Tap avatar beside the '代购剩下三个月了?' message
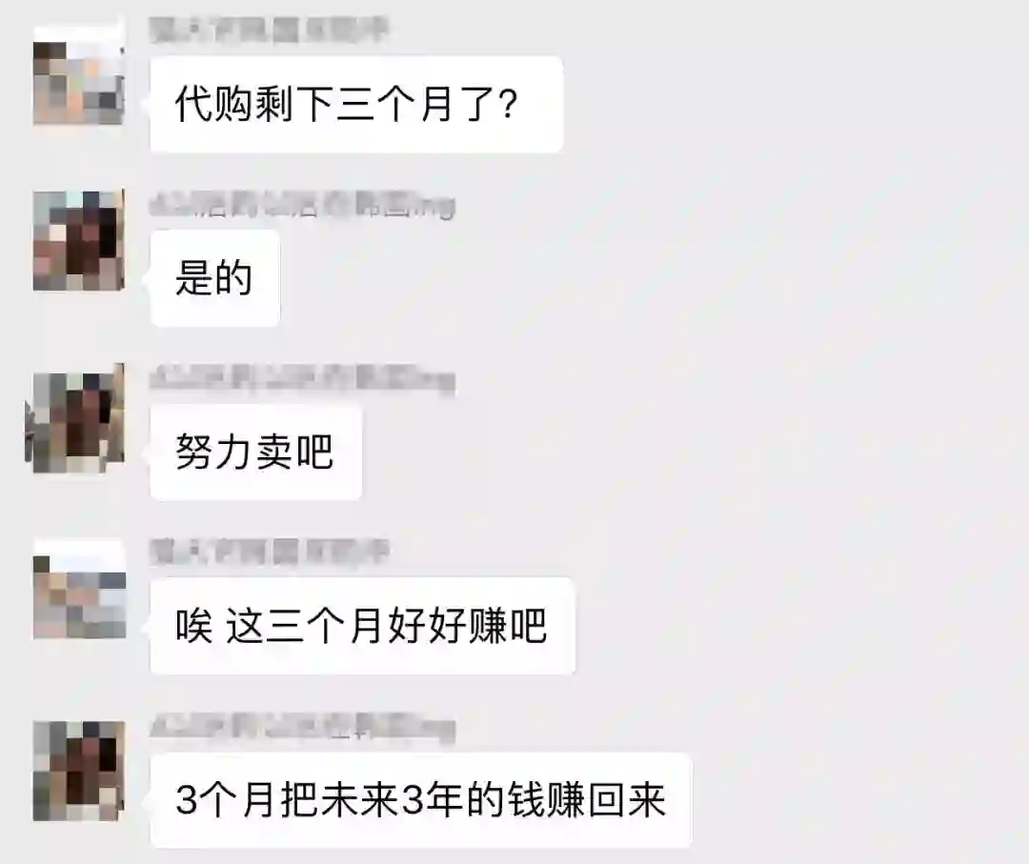 pos(79,75)
